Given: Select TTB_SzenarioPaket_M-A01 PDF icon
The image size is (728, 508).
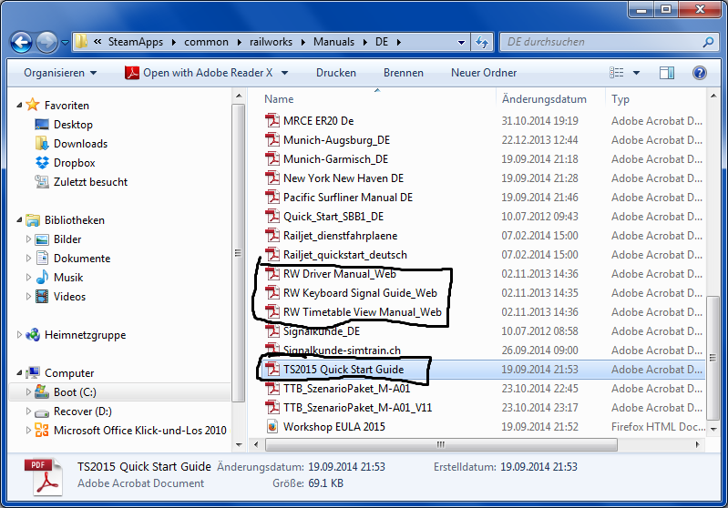Looking at the screenshot, I should coord(272,388).
